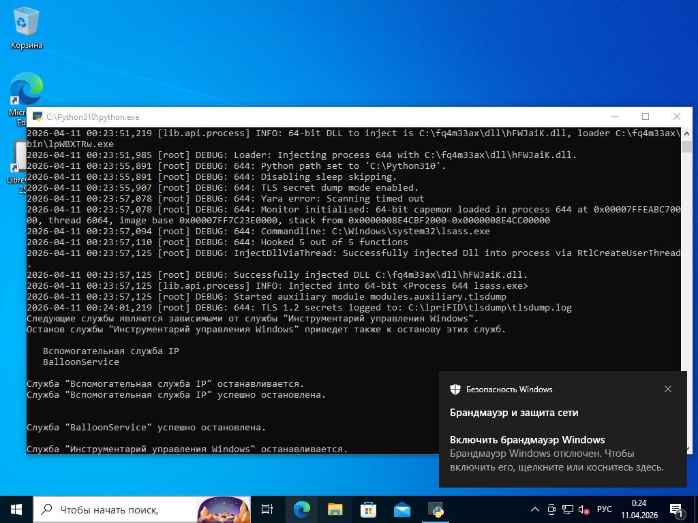The width and height of the screenshot is (698, 523).
Task: Click the 'Включить брандмауэр Windows' notification text
Action: [527, 440]
